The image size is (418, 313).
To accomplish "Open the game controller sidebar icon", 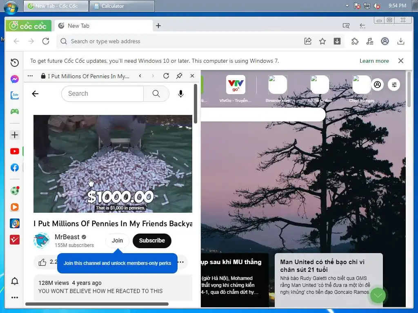I will pos(15,111).
